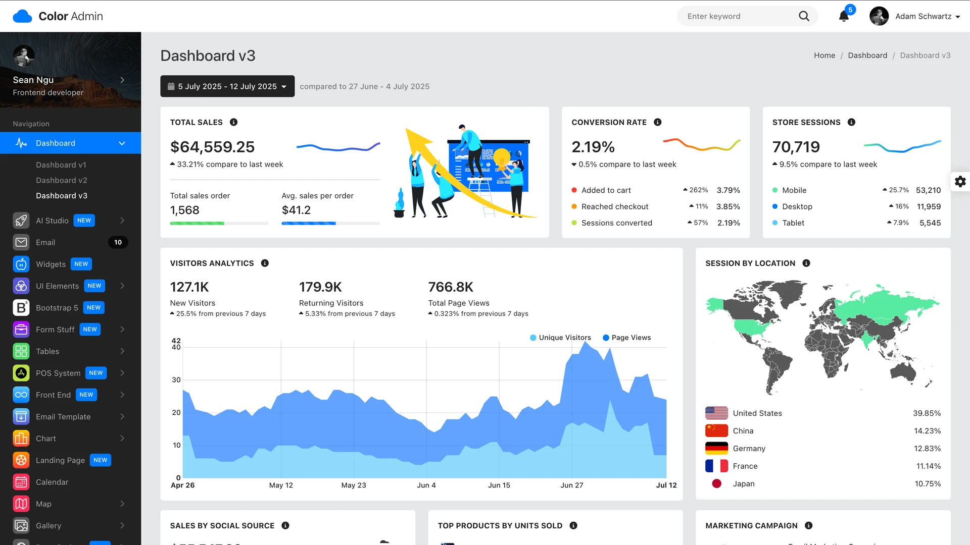The image size is (970, 545).
Task: Go to Home breadcrumb link
Action: (x=825, y=56)
